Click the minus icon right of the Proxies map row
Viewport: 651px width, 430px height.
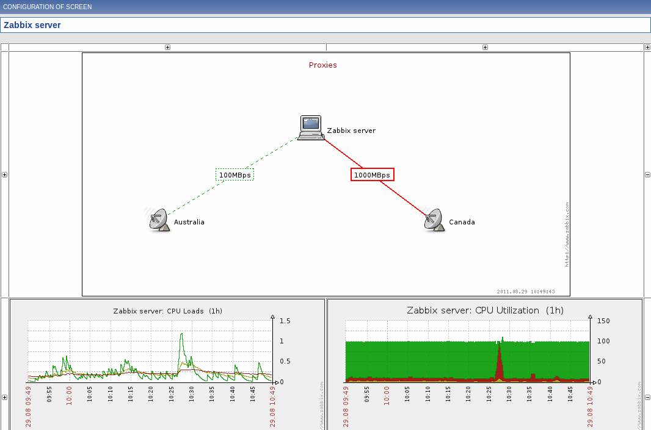647,174
